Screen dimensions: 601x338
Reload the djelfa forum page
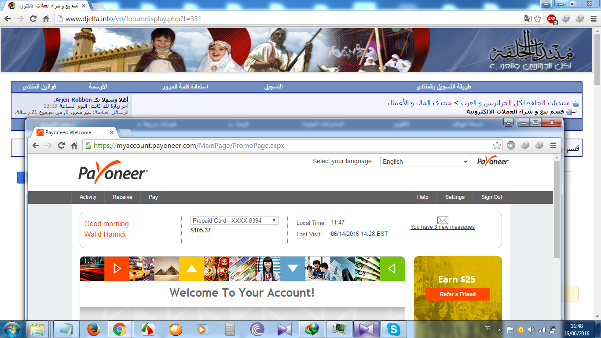pos(33,19)
